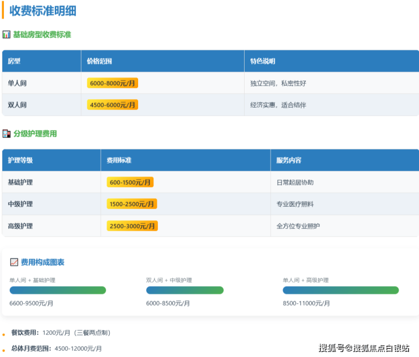
Task: Click the line chart icon beside 费用构成图表
Action: (x=14, y=262)
